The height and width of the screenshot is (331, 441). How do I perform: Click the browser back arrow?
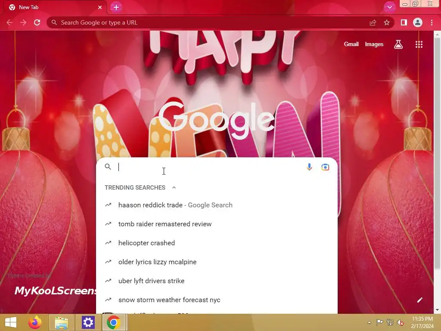coord(9,22)
